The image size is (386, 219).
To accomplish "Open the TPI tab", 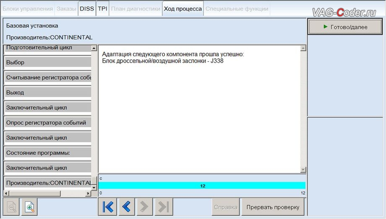I will tap(102, 9).
